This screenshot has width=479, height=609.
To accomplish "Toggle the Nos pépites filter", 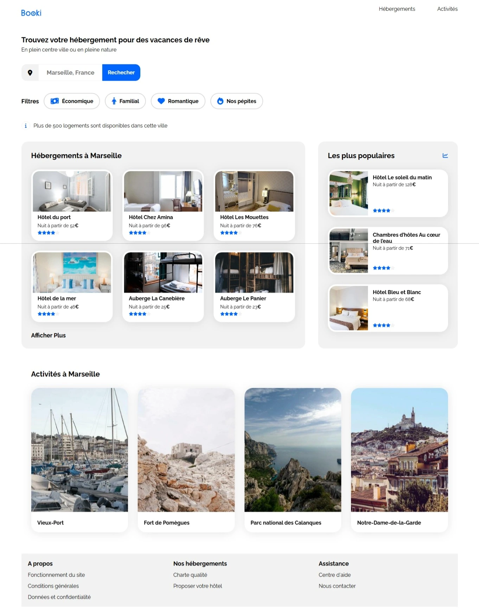I will click(x=237, y=101).
